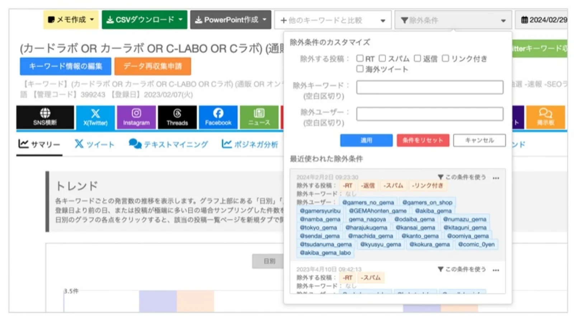The height and width of the screenshot is (319, 574).
Task: Click the -RT tag in 2024年2月2日 condition
Action: [x=347, y=186]
